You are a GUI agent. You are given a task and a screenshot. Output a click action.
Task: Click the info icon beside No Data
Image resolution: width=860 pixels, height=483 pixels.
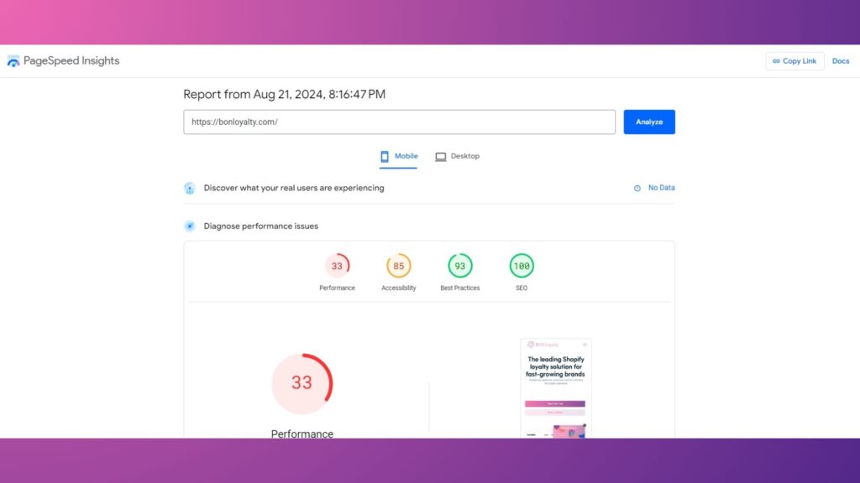coord(637,188)
